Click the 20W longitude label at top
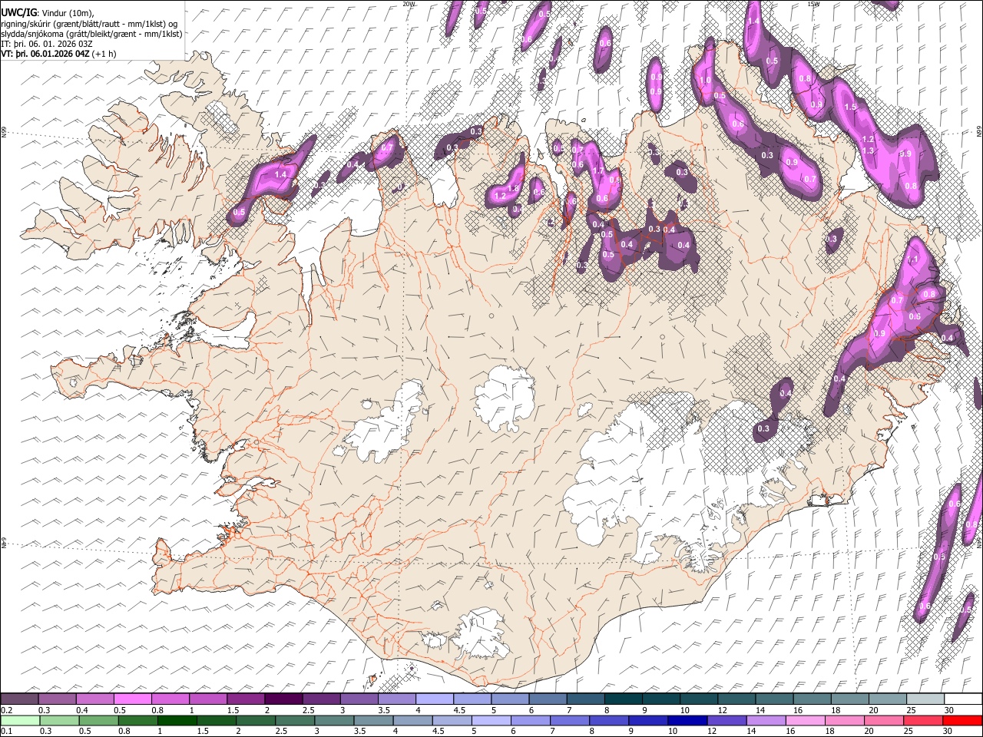Screen dimensions: 983x737 click(409, 4)
